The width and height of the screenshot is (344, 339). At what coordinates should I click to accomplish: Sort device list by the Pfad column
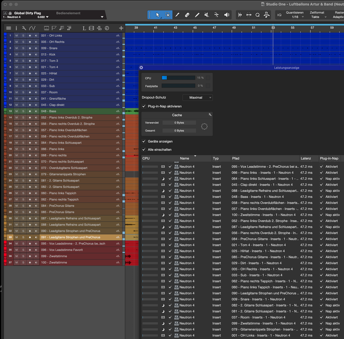coord(235,158)
